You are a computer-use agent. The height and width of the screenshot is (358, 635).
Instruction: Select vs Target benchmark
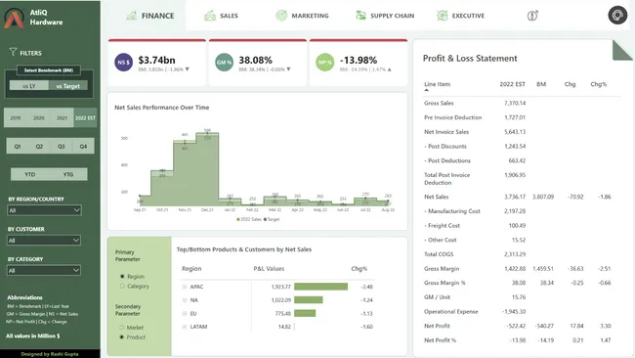click(x=68, y=86)
